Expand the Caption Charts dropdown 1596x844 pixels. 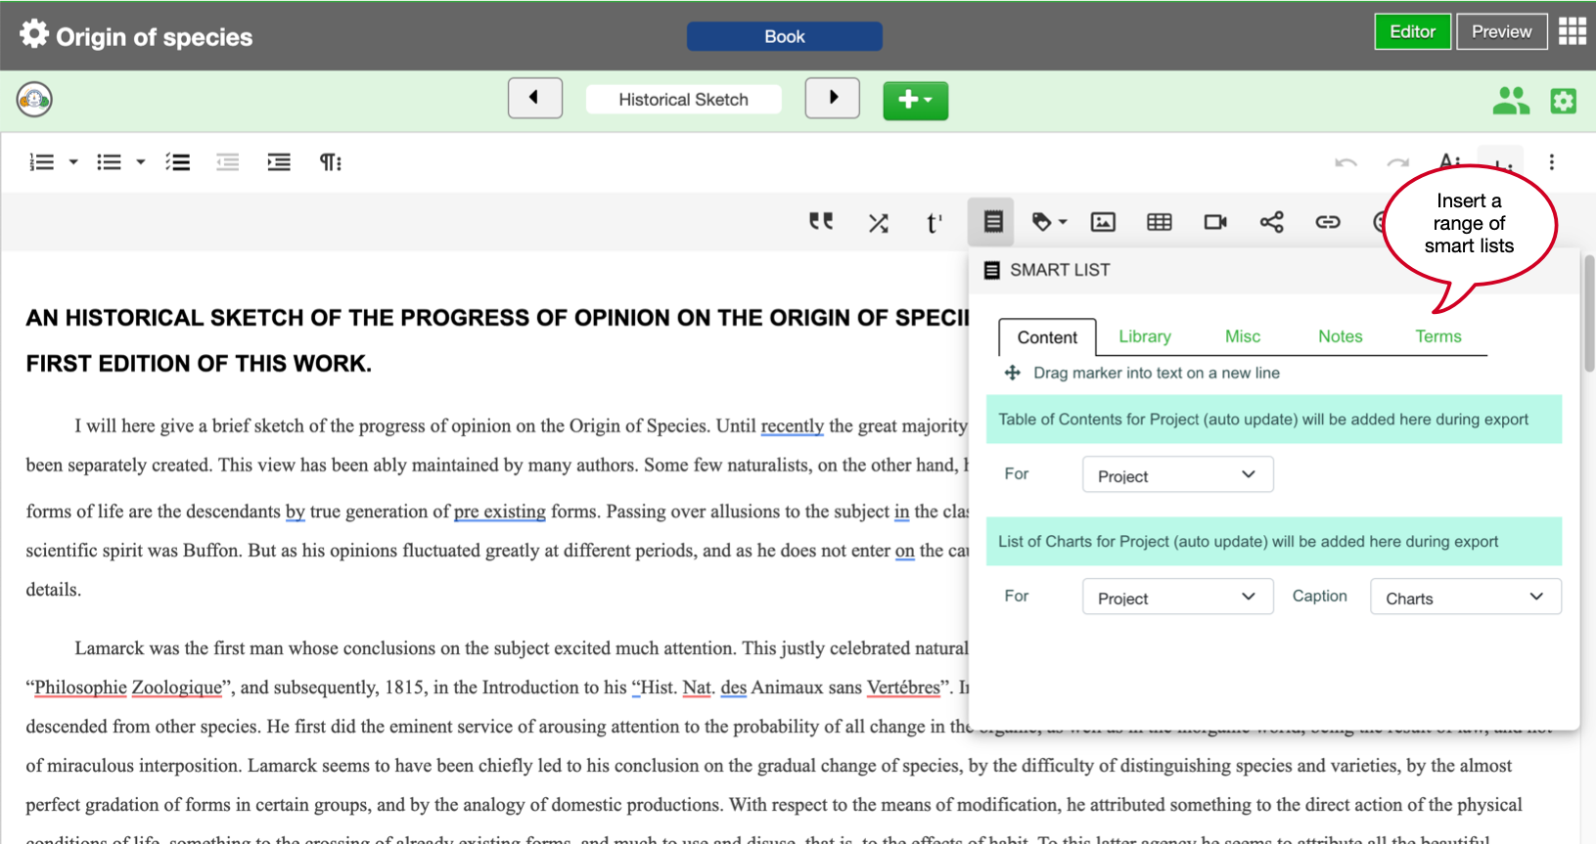[1465, 598]
